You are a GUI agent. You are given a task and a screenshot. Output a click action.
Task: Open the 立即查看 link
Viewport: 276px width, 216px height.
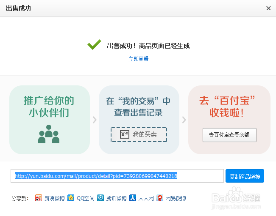(138, 59)
